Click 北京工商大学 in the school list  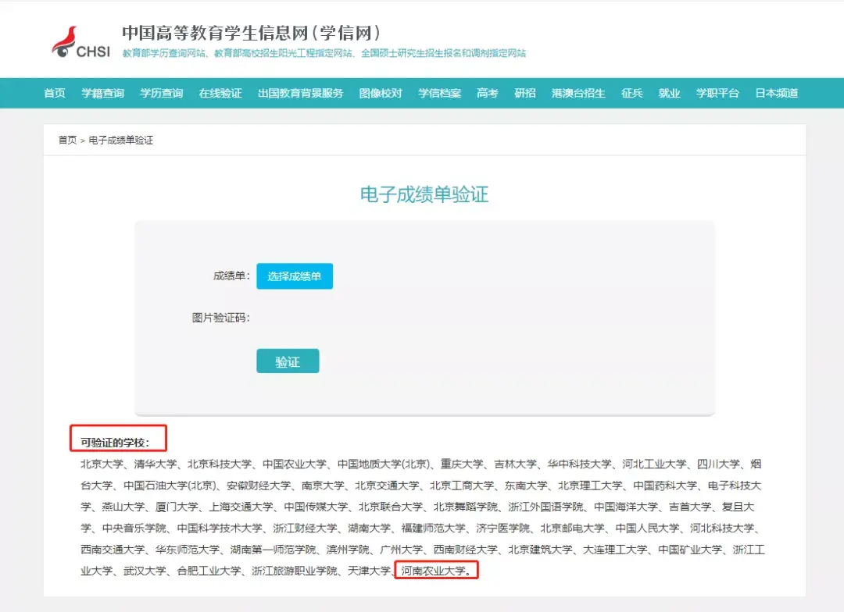[x=462, y=486]
